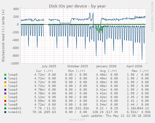Click the loop0 green color swatch
This screenshot has width=155, height=123.
click(5, 75)
